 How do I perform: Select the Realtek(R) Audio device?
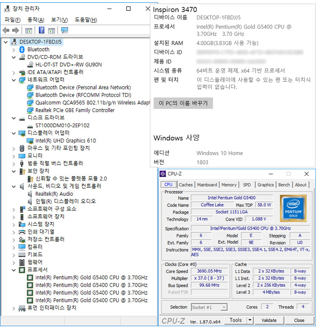[x=54, y=194]
